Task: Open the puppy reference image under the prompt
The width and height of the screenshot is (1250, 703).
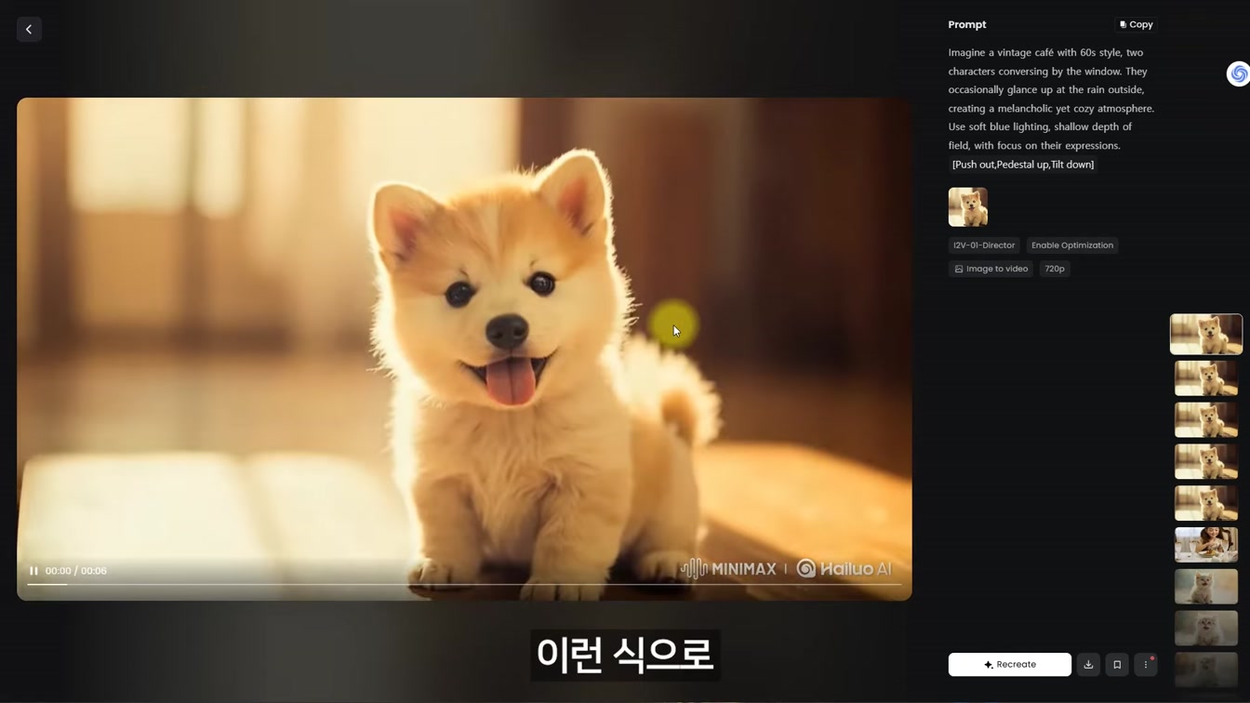Action: tap(967, 206)
